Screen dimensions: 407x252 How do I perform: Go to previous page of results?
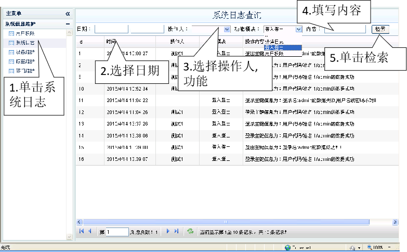tap(90, 231)
